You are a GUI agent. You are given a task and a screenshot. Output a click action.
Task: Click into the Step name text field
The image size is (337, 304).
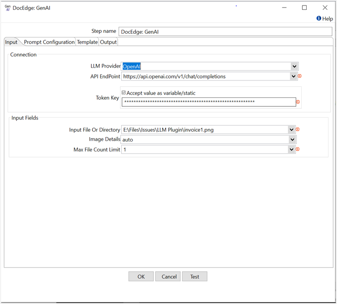225,32
